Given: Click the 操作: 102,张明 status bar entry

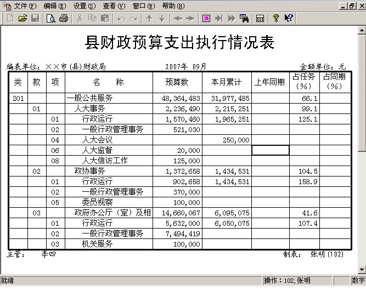Looking at the screenshot, I should 297,280.
